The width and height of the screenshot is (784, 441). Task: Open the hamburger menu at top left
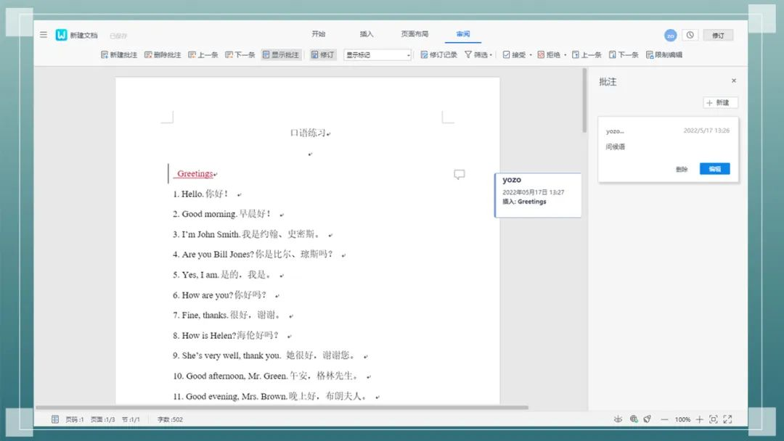click(44, 33)
